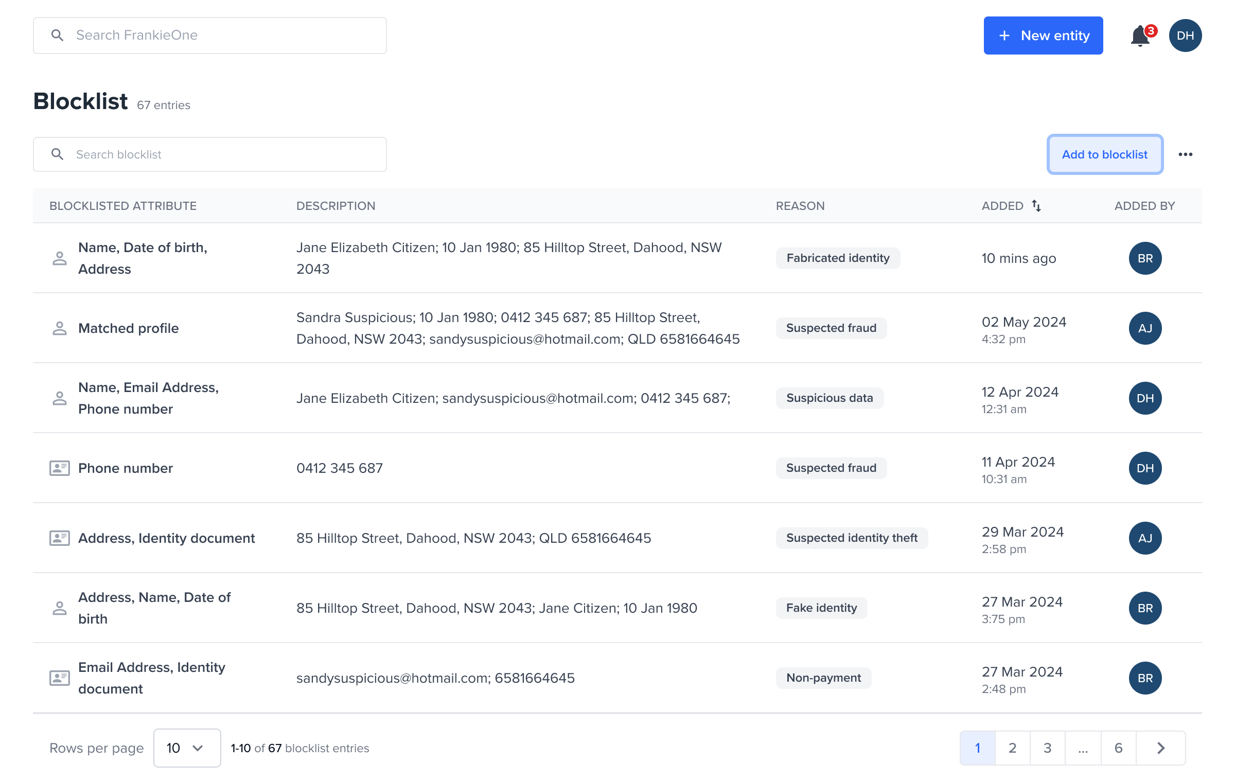Screen dimensions: 1235x782
Task: Toggle sort order on the ADDED column
Action: (1036, 205)
